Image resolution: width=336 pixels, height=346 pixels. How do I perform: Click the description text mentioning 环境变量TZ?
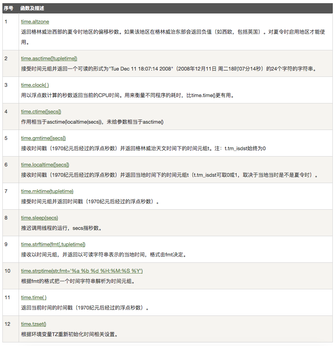[69, 334]
